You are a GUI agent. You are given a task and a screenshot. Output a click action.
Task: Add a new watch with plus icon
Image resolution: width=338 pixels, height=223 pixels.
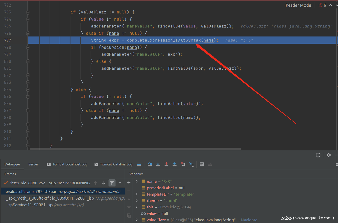[129, 183]
